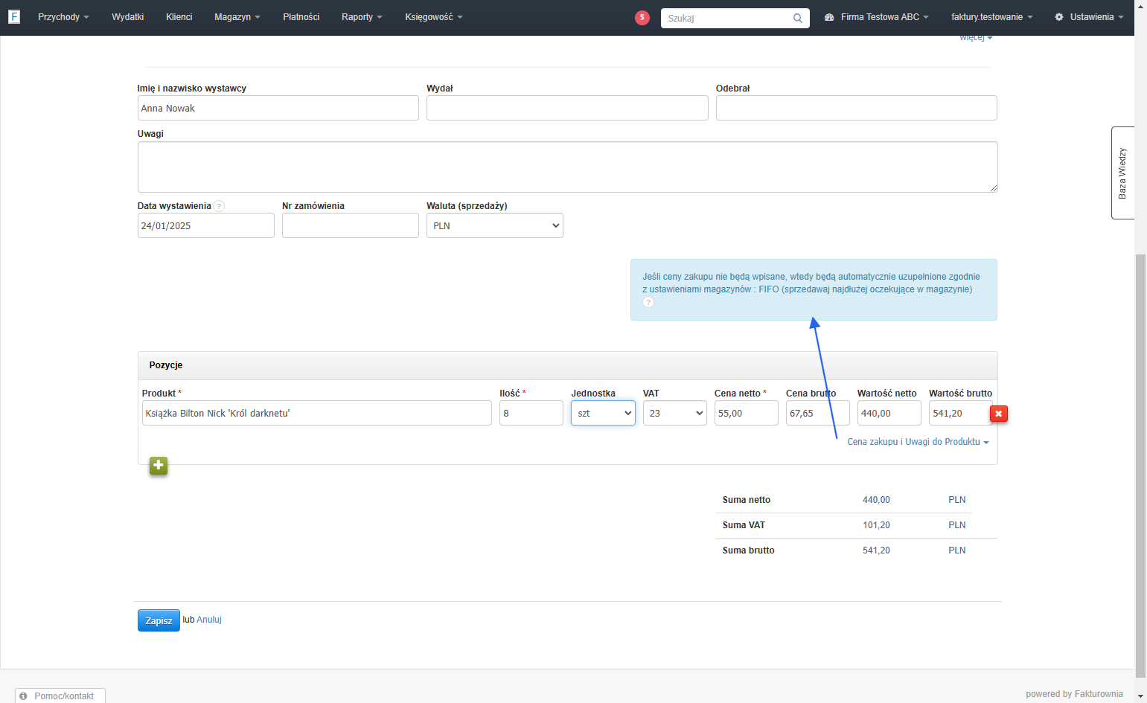Screen dimensions: 1147x703
Task: Open the VAT 23 dropdown
Action: point(675,413)
